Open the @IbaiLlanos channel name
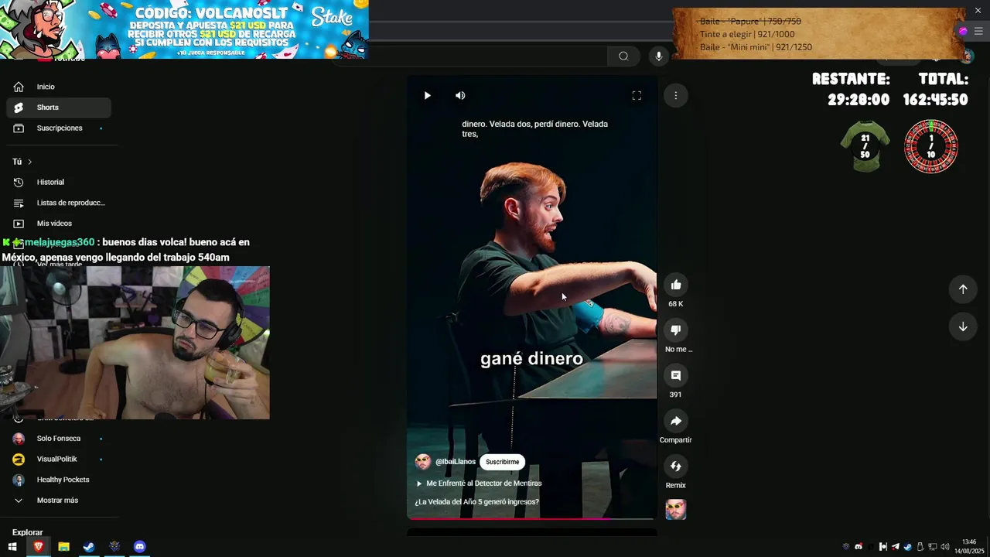Screen dimensions: 990x557 (x=456, y=462)
